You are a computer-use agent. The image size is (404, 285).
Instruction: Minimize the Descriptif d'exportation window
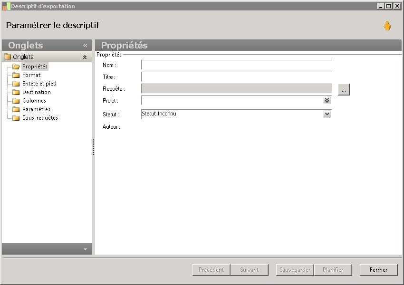click(x=381, y=6)
